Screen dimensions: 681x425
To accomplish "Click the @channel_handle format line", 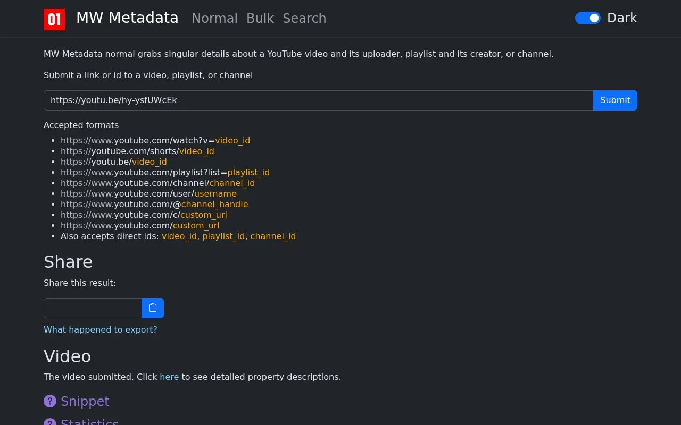I will pos(154,204).
